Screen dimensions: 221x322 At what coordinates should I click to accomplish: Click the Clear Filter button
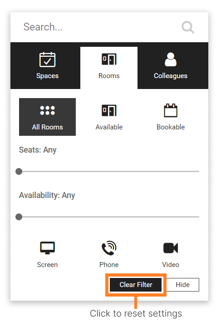(136, 285)
